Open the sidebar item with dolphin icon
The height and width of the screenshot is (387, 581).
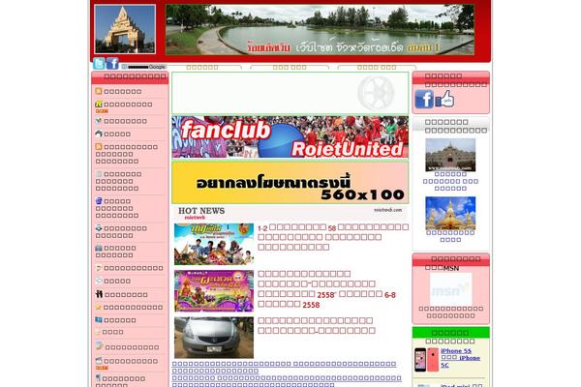point(113,134)
